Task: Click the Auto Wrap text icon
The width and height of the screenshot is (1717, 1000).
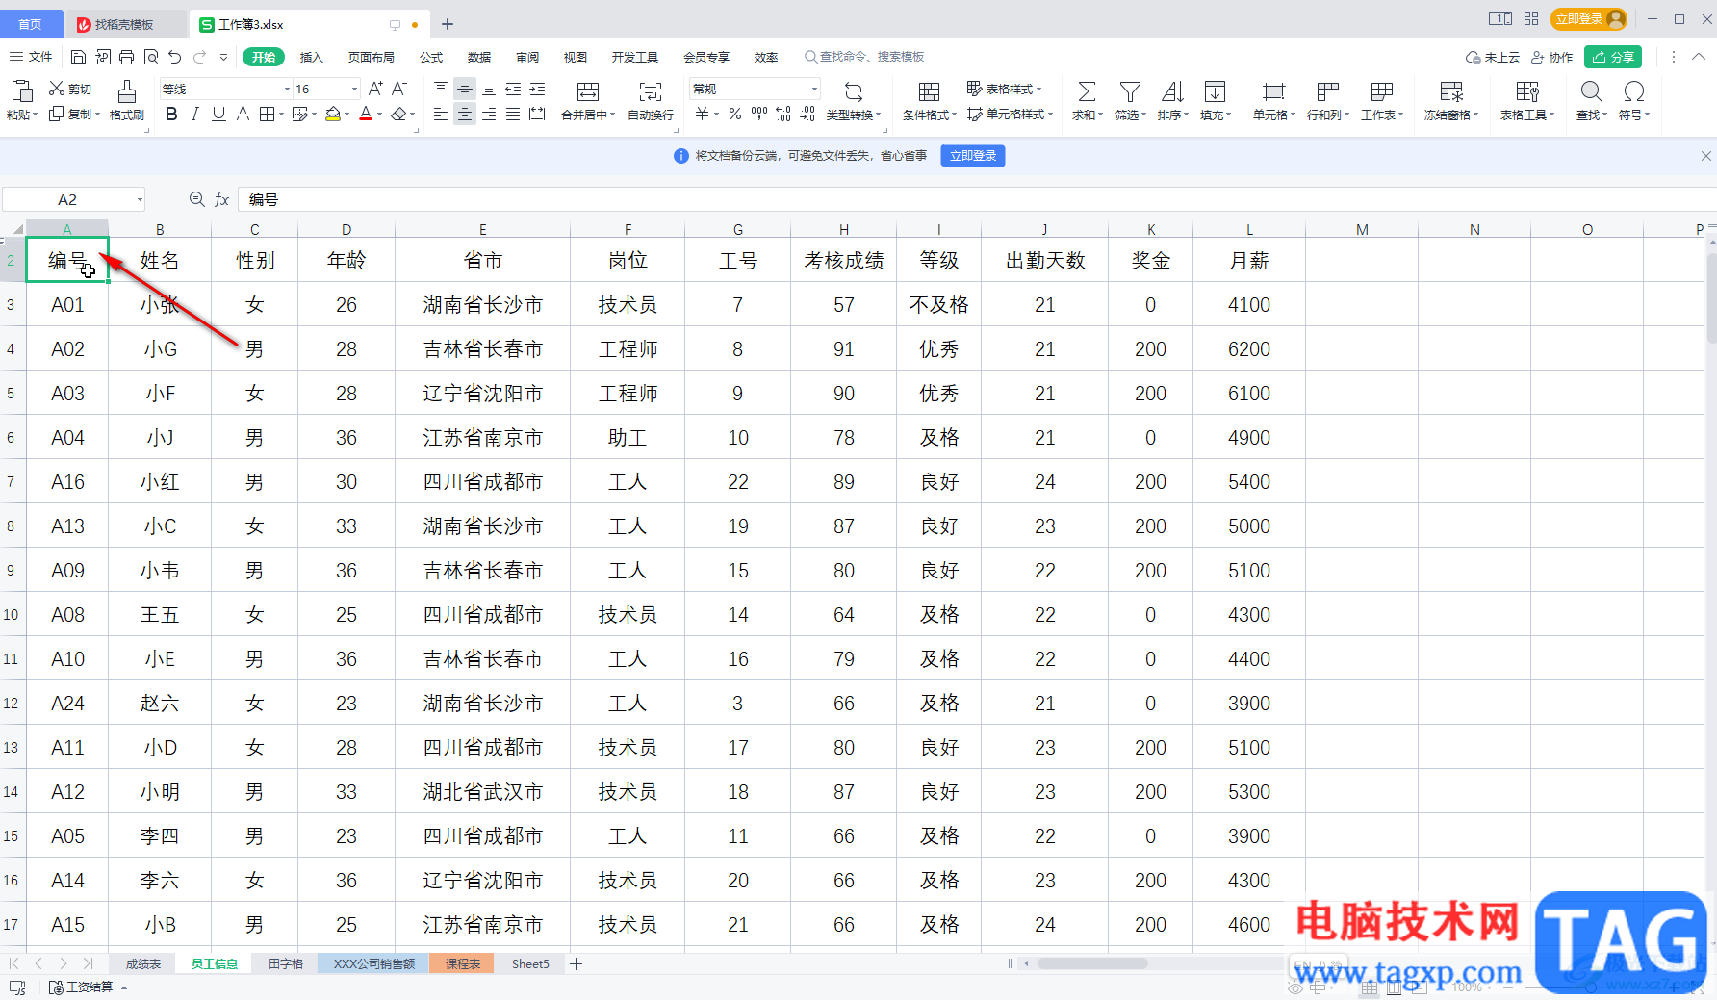Action: (651, 91)
